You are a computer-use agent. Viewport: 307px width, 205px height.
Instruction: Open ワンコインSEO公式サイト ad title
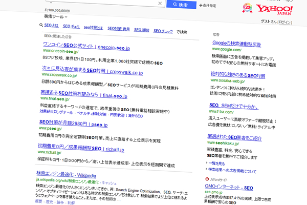[x=86, y=46]
